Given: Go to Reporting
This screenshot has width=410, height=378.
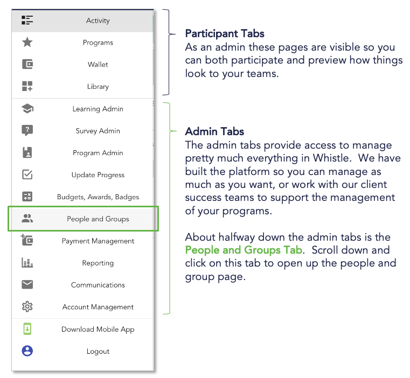Looking at the screenshot, I should pyautogui.click(x=82, y=263).
